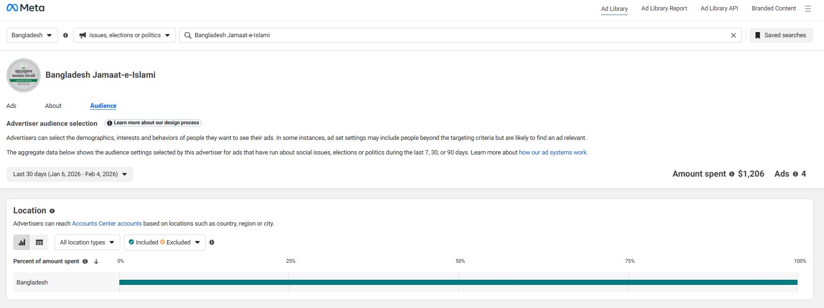Open the Bangladesh country dropdown
Viewport: 824px width, 308px height.
32,35
